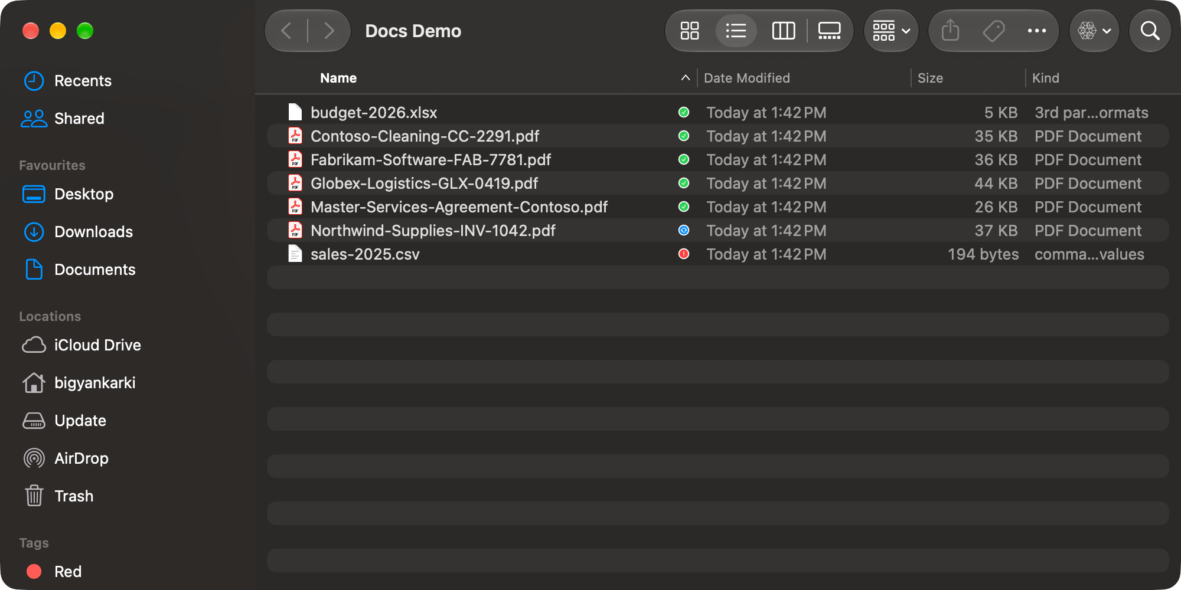This screenshot has height=590, width=1181.
Task: Click the syncing status icon for Northwind-Supplies-INV-1042.pdf
Action: 684,230
